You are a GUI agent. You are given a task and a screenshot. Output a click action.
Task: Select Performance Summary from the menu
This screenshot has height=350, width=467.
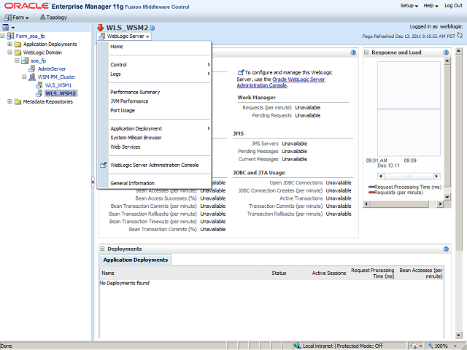coord(135,93)
